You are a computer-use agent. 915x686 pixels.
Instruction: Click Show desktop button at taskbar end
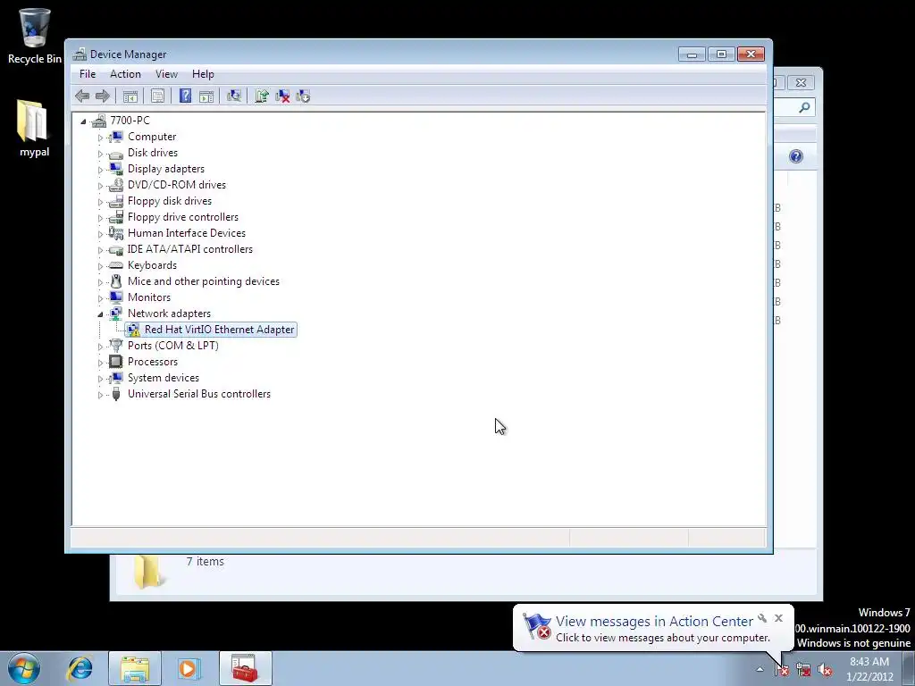(911, 668)
